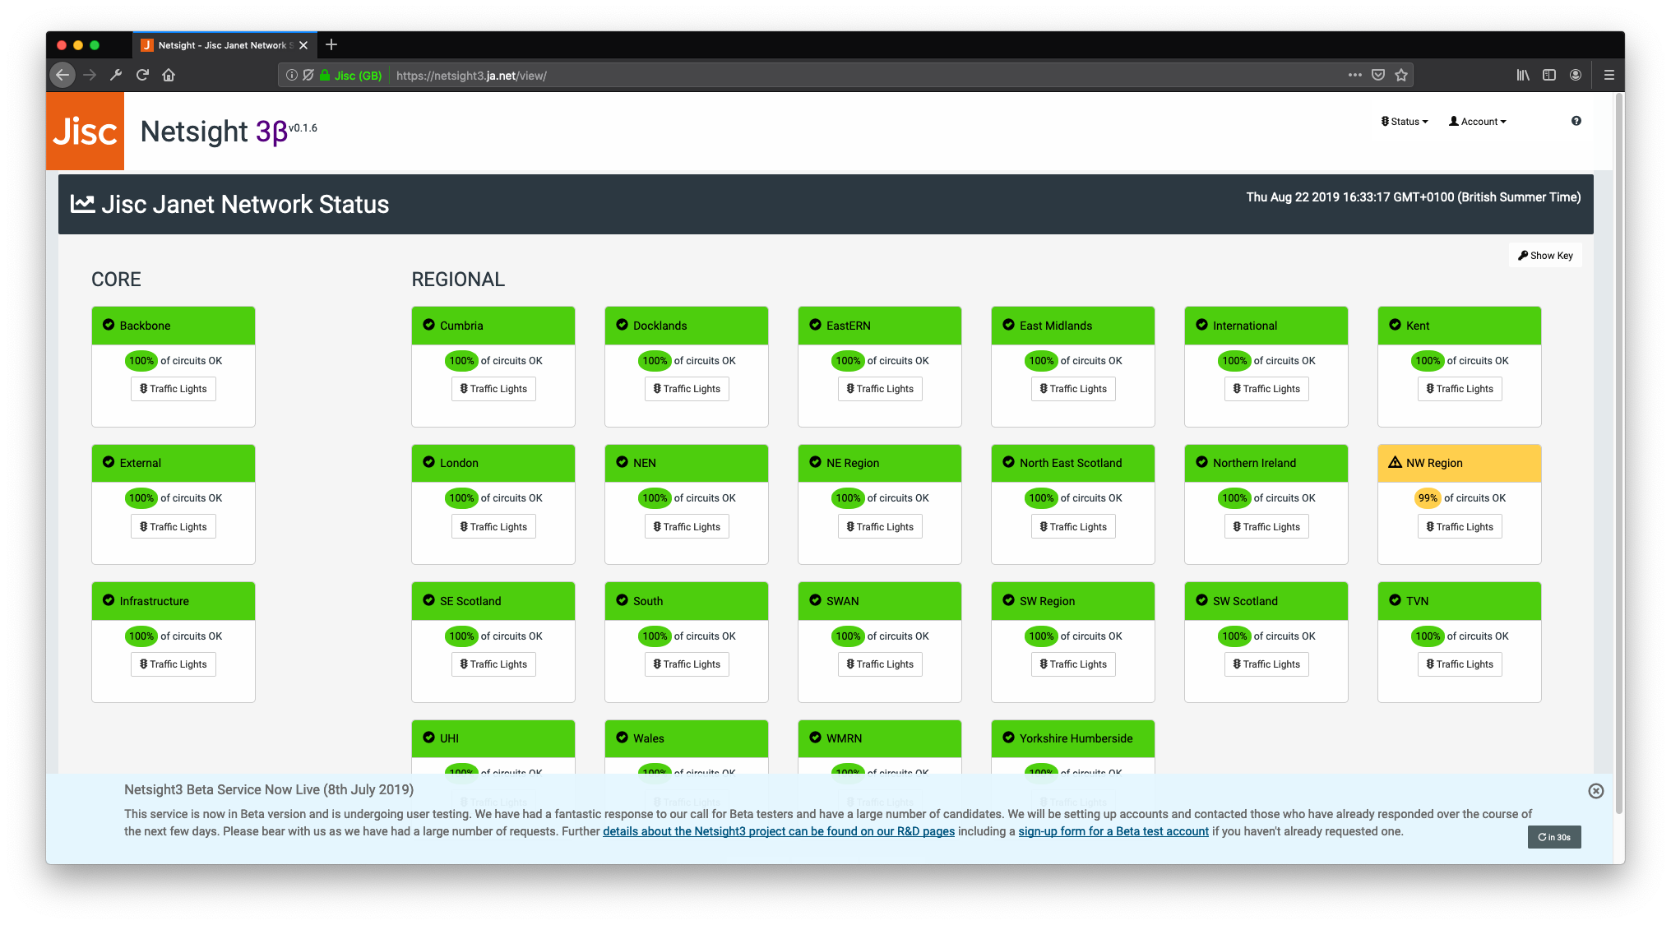Toggle Show Key button
Image resolution: width=1671 pixels, height=925 pixels.
pos(1545,256)
